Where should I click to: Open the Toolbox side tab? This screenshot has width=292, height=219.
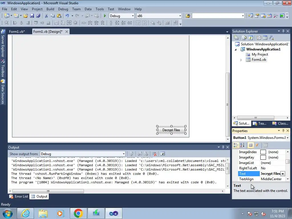pyautogui.click(x=3, y=68)
